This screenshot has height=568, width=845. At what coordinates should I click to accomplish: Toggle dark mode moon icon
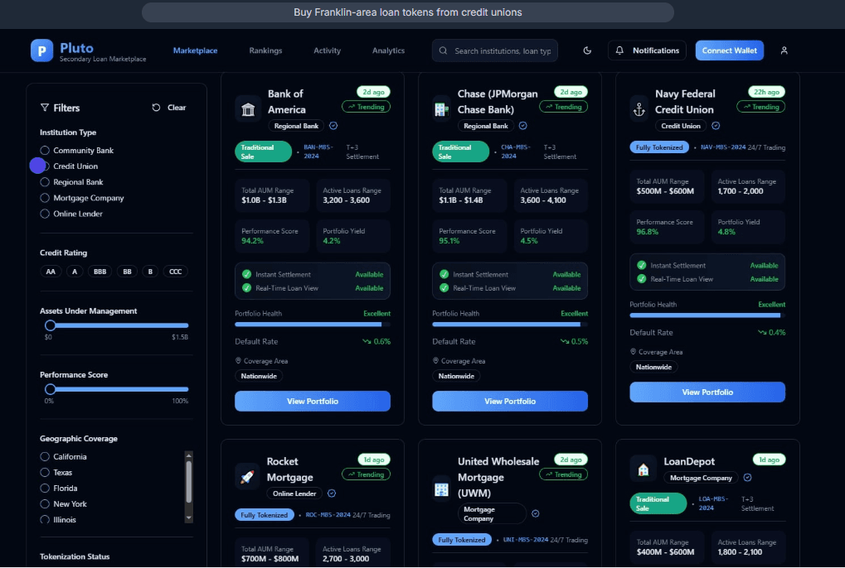click(x=587, y=51)
